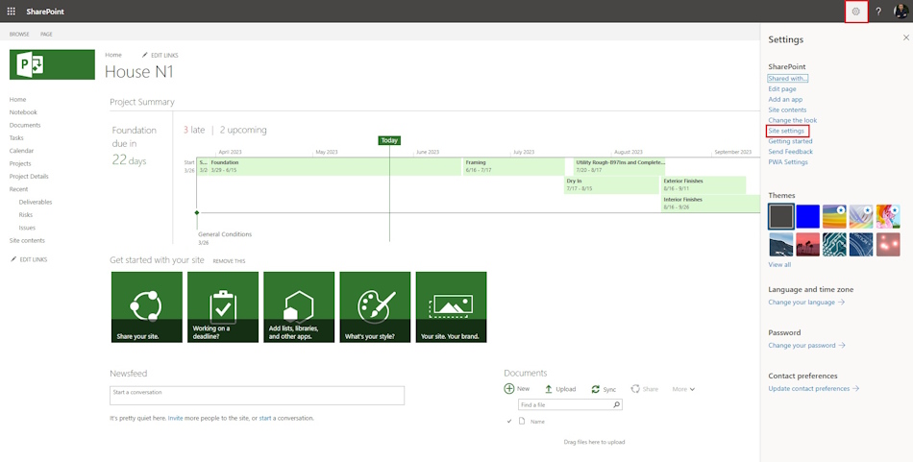Open Deliverables under Recent
The image size is (913, 462).
tap(36, 202)
